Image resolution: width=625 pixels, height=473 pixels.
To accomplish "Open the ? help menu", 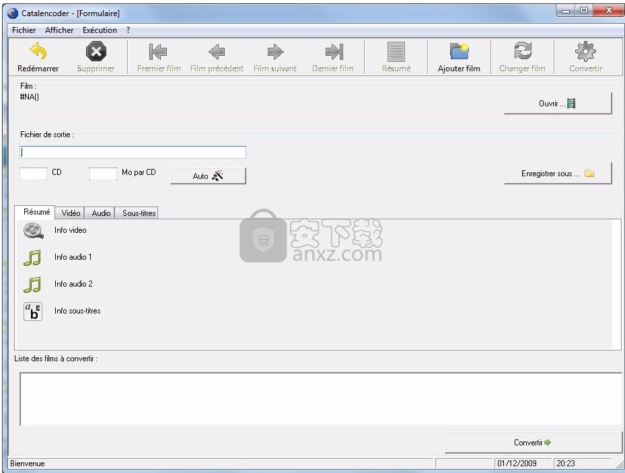I will point(128,30).
